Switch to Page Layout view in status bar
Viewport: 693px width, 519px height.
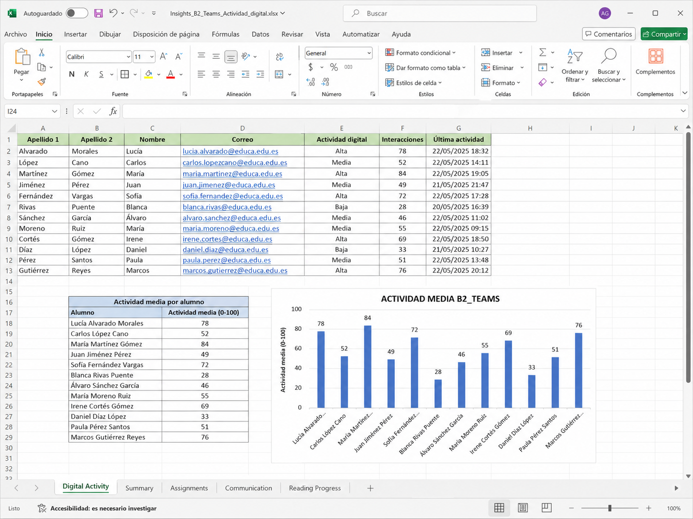523,508
